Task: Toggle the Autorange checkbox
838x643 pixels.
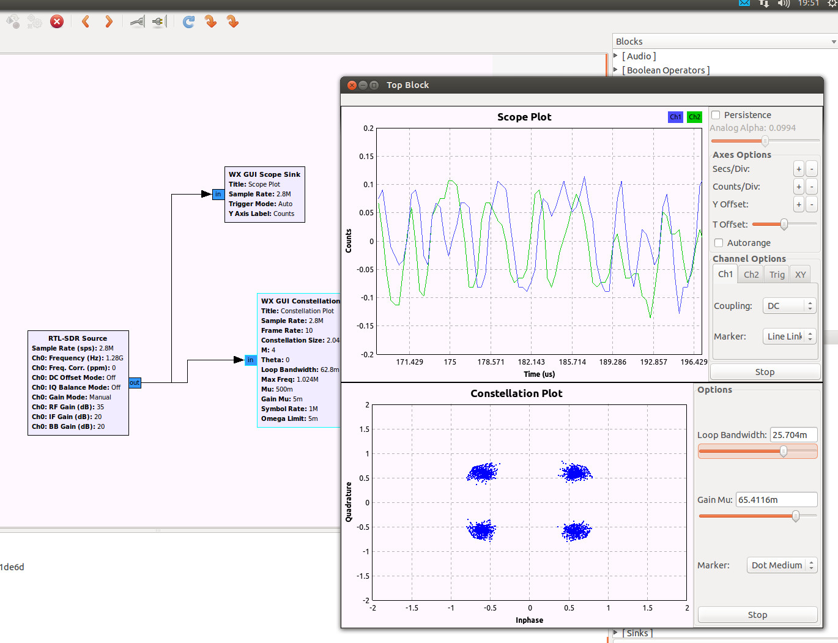Action: coord(719,243)
